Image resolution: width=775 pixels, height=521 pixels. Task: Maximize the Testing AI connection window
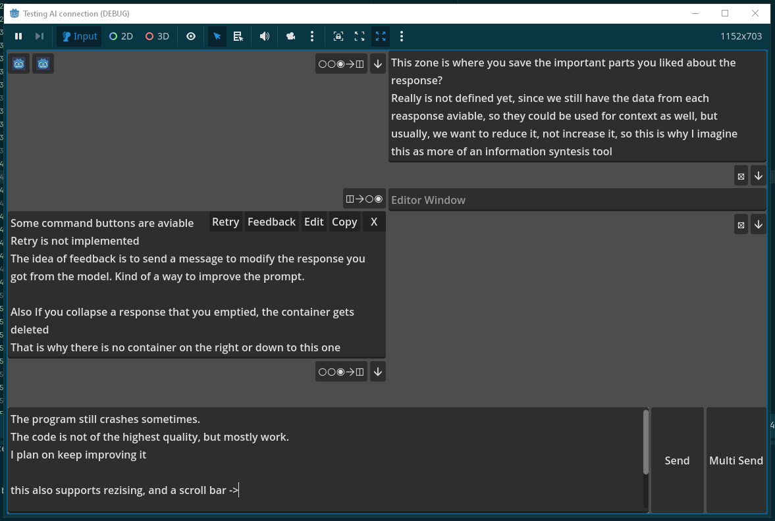point(724,13)
